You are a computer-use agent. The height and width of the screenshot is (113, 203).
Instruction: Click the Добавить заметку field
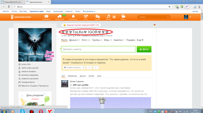(98, 49)
